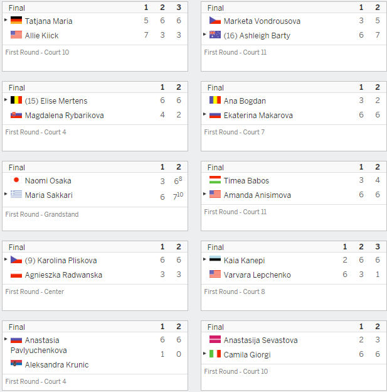Select the Amanda Anisimova player name
Viewport: 387px width, 392px height.
point(257,195)
